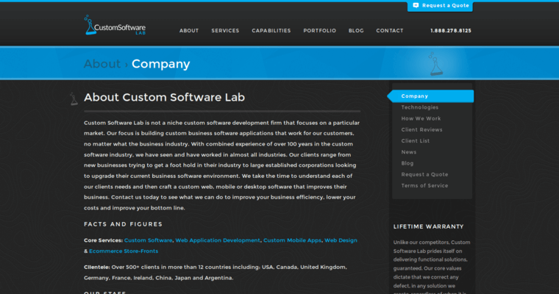Screen dimensions: 559x294
Task: Select the Company tab in the sidebar
Action: [x=415, y=96]
